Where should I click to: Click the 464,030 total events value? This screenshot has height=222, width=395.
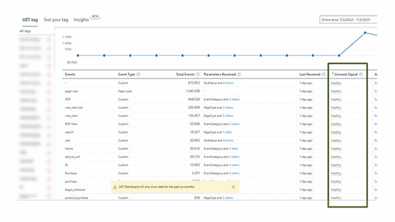[x=194, y=99]
